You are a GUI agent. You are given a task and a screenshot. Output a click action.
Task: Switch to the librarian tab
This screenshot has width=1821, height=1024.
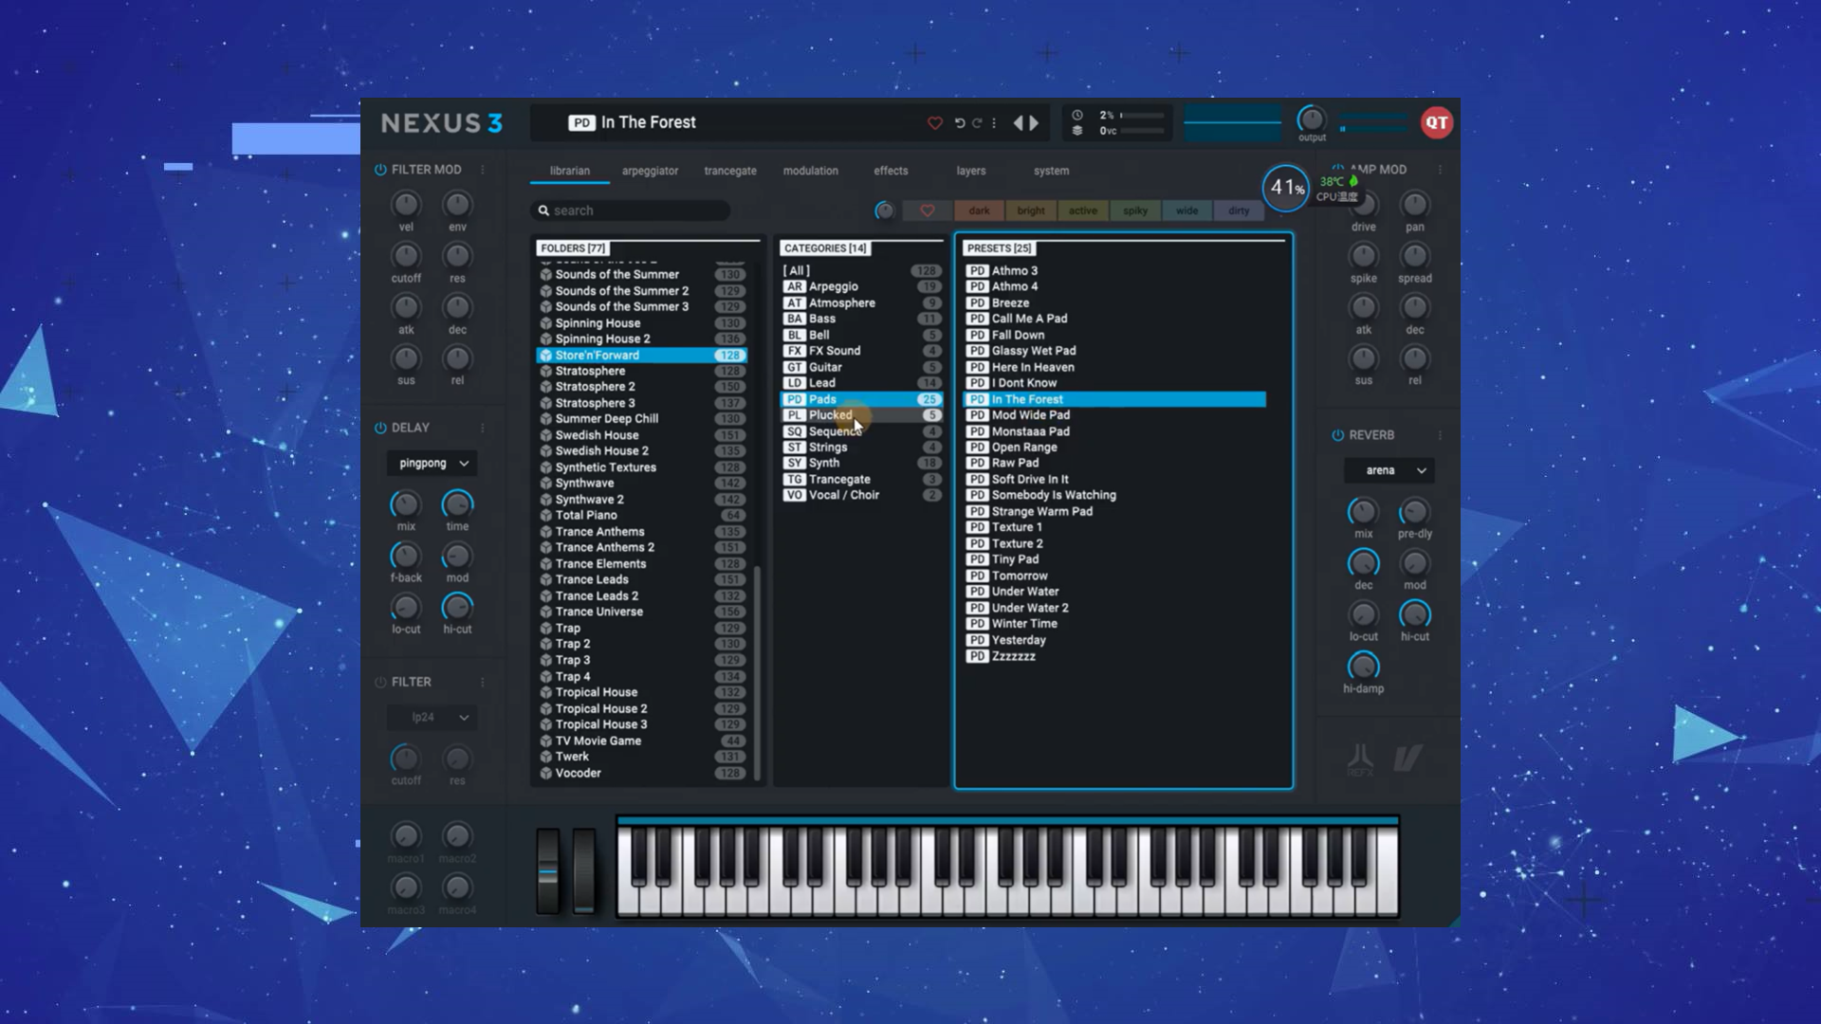(570, 171)
